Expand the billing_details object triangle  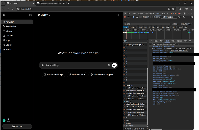click(152, 48)
